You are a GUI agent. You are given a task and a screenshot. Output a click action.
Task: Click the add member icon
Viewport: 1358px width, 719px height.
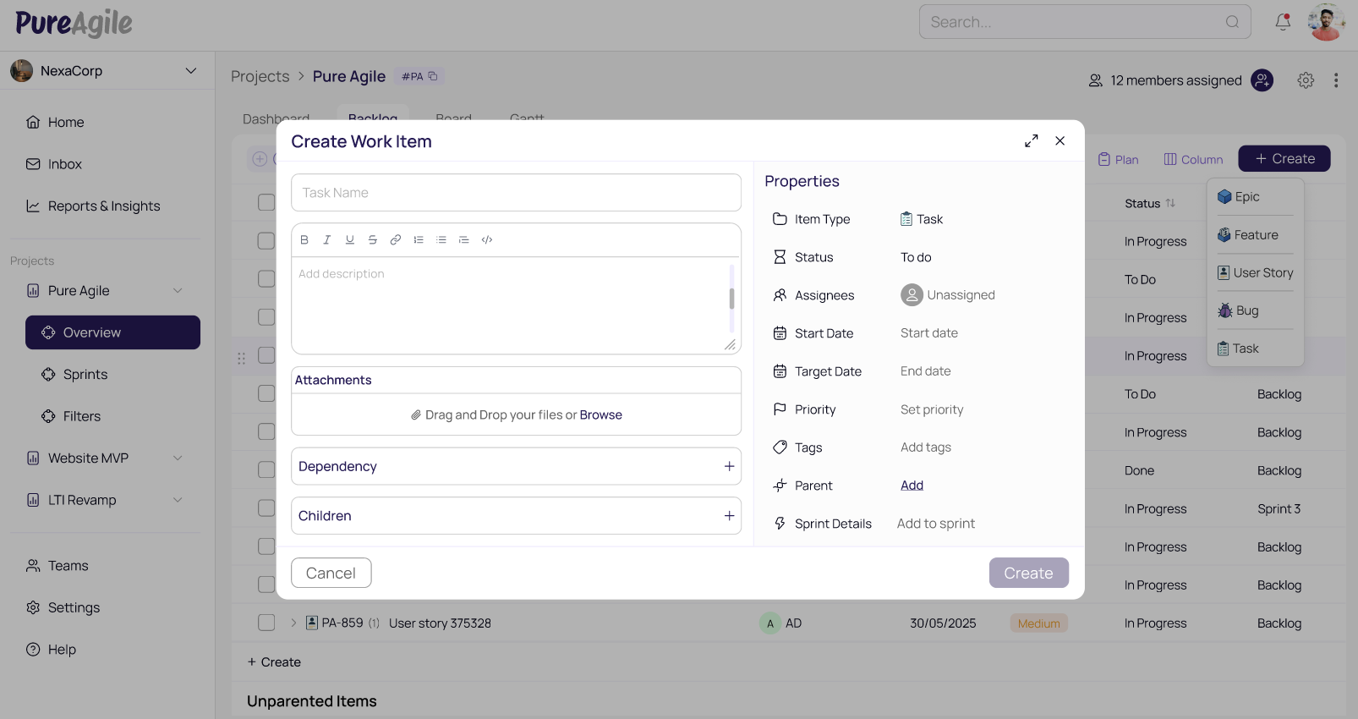[x=1262, y=80]
